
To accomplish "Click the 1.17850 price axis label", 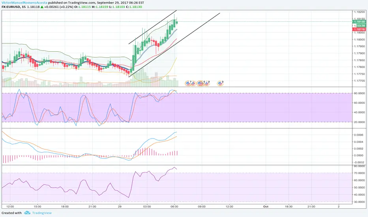I will [x=359, y=60].
